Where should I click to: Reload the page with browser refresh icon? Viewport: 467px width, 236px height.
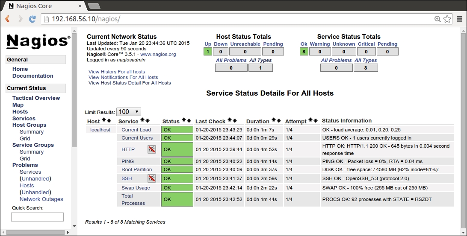tap(32, 19)
